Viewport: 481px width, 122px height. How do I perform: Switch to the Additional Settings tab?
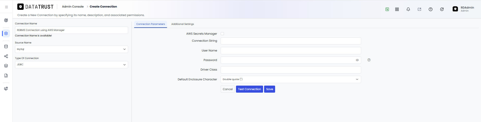pyautogui.click(x=183, y=24)
